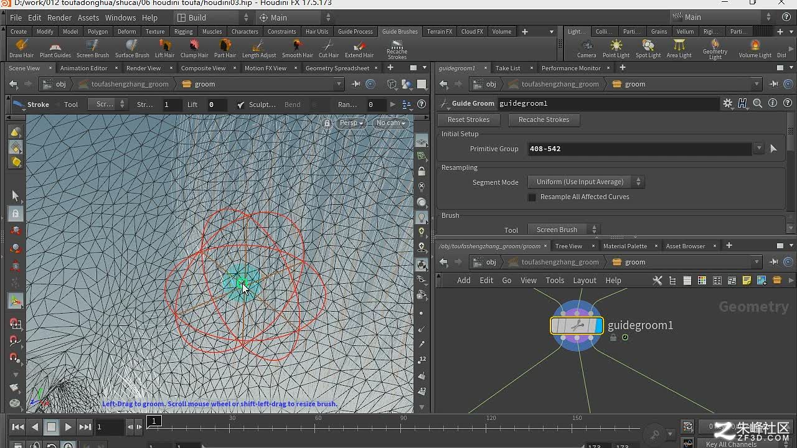
Task: Open network editor tools wrench icon
Action: (657, 281)
